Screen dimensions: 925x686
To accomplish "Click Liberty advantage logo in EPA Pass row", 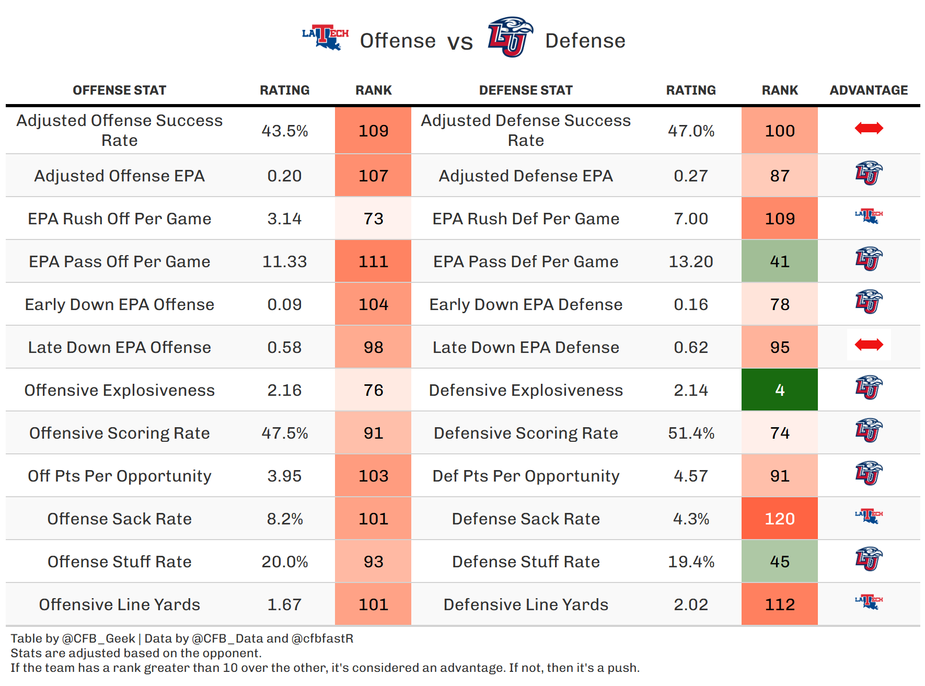I will click(869, 259).
